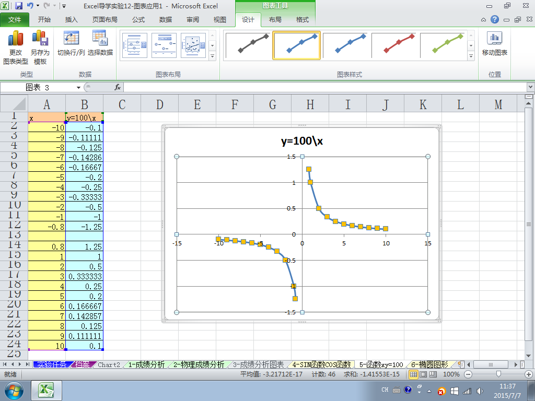Click the 100% zoom level
The image size is (535, 401).
pos(451,374)
